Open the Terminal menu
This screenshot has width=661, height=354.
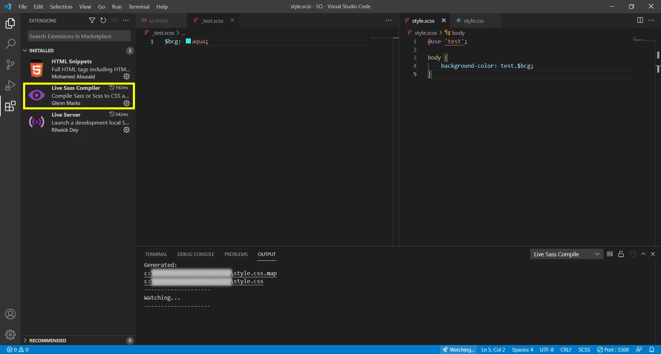(139, 7)
